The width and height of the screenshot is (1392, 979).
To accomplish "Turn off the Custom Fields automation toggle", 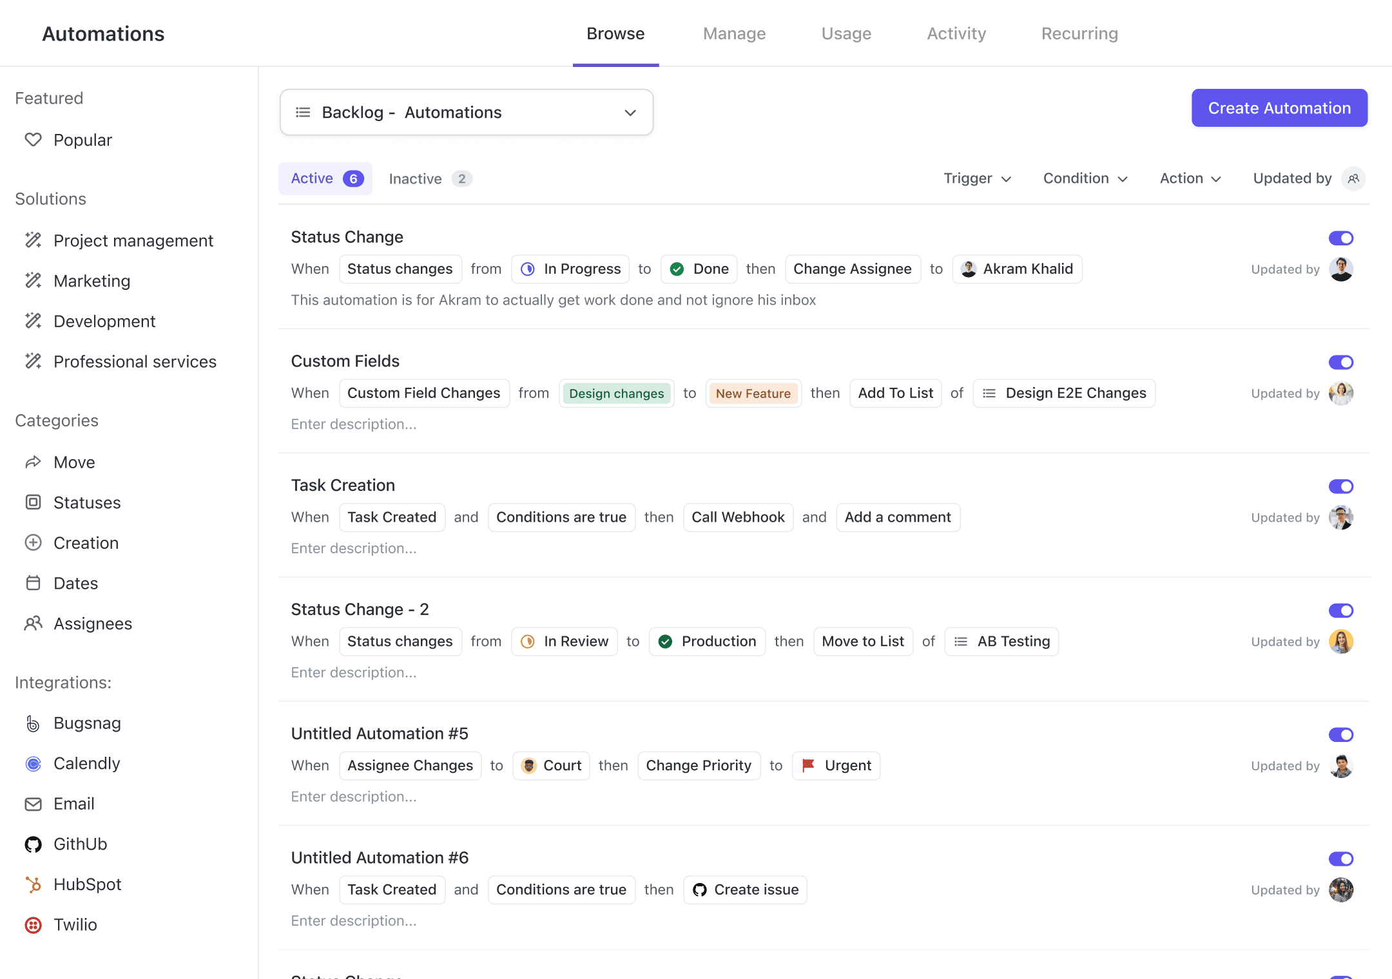I will (x=1340, y=363).
